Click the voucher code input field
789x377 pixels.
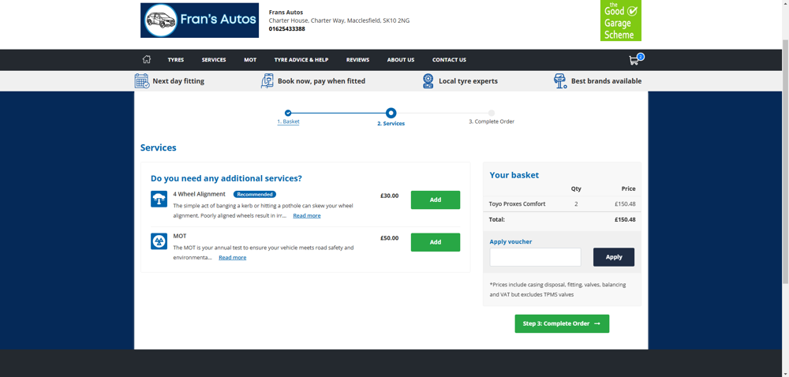[x=535, y=257]
